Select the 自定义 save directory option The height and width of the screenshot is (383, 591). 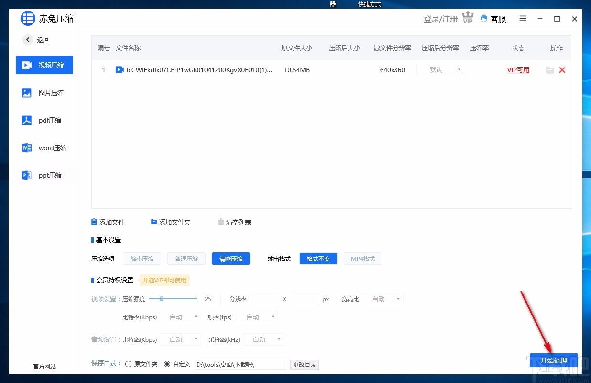tap(166, 364)
